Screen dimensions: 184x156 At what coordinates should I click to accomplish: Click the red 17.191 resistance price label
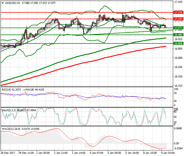tap(178, 19)
